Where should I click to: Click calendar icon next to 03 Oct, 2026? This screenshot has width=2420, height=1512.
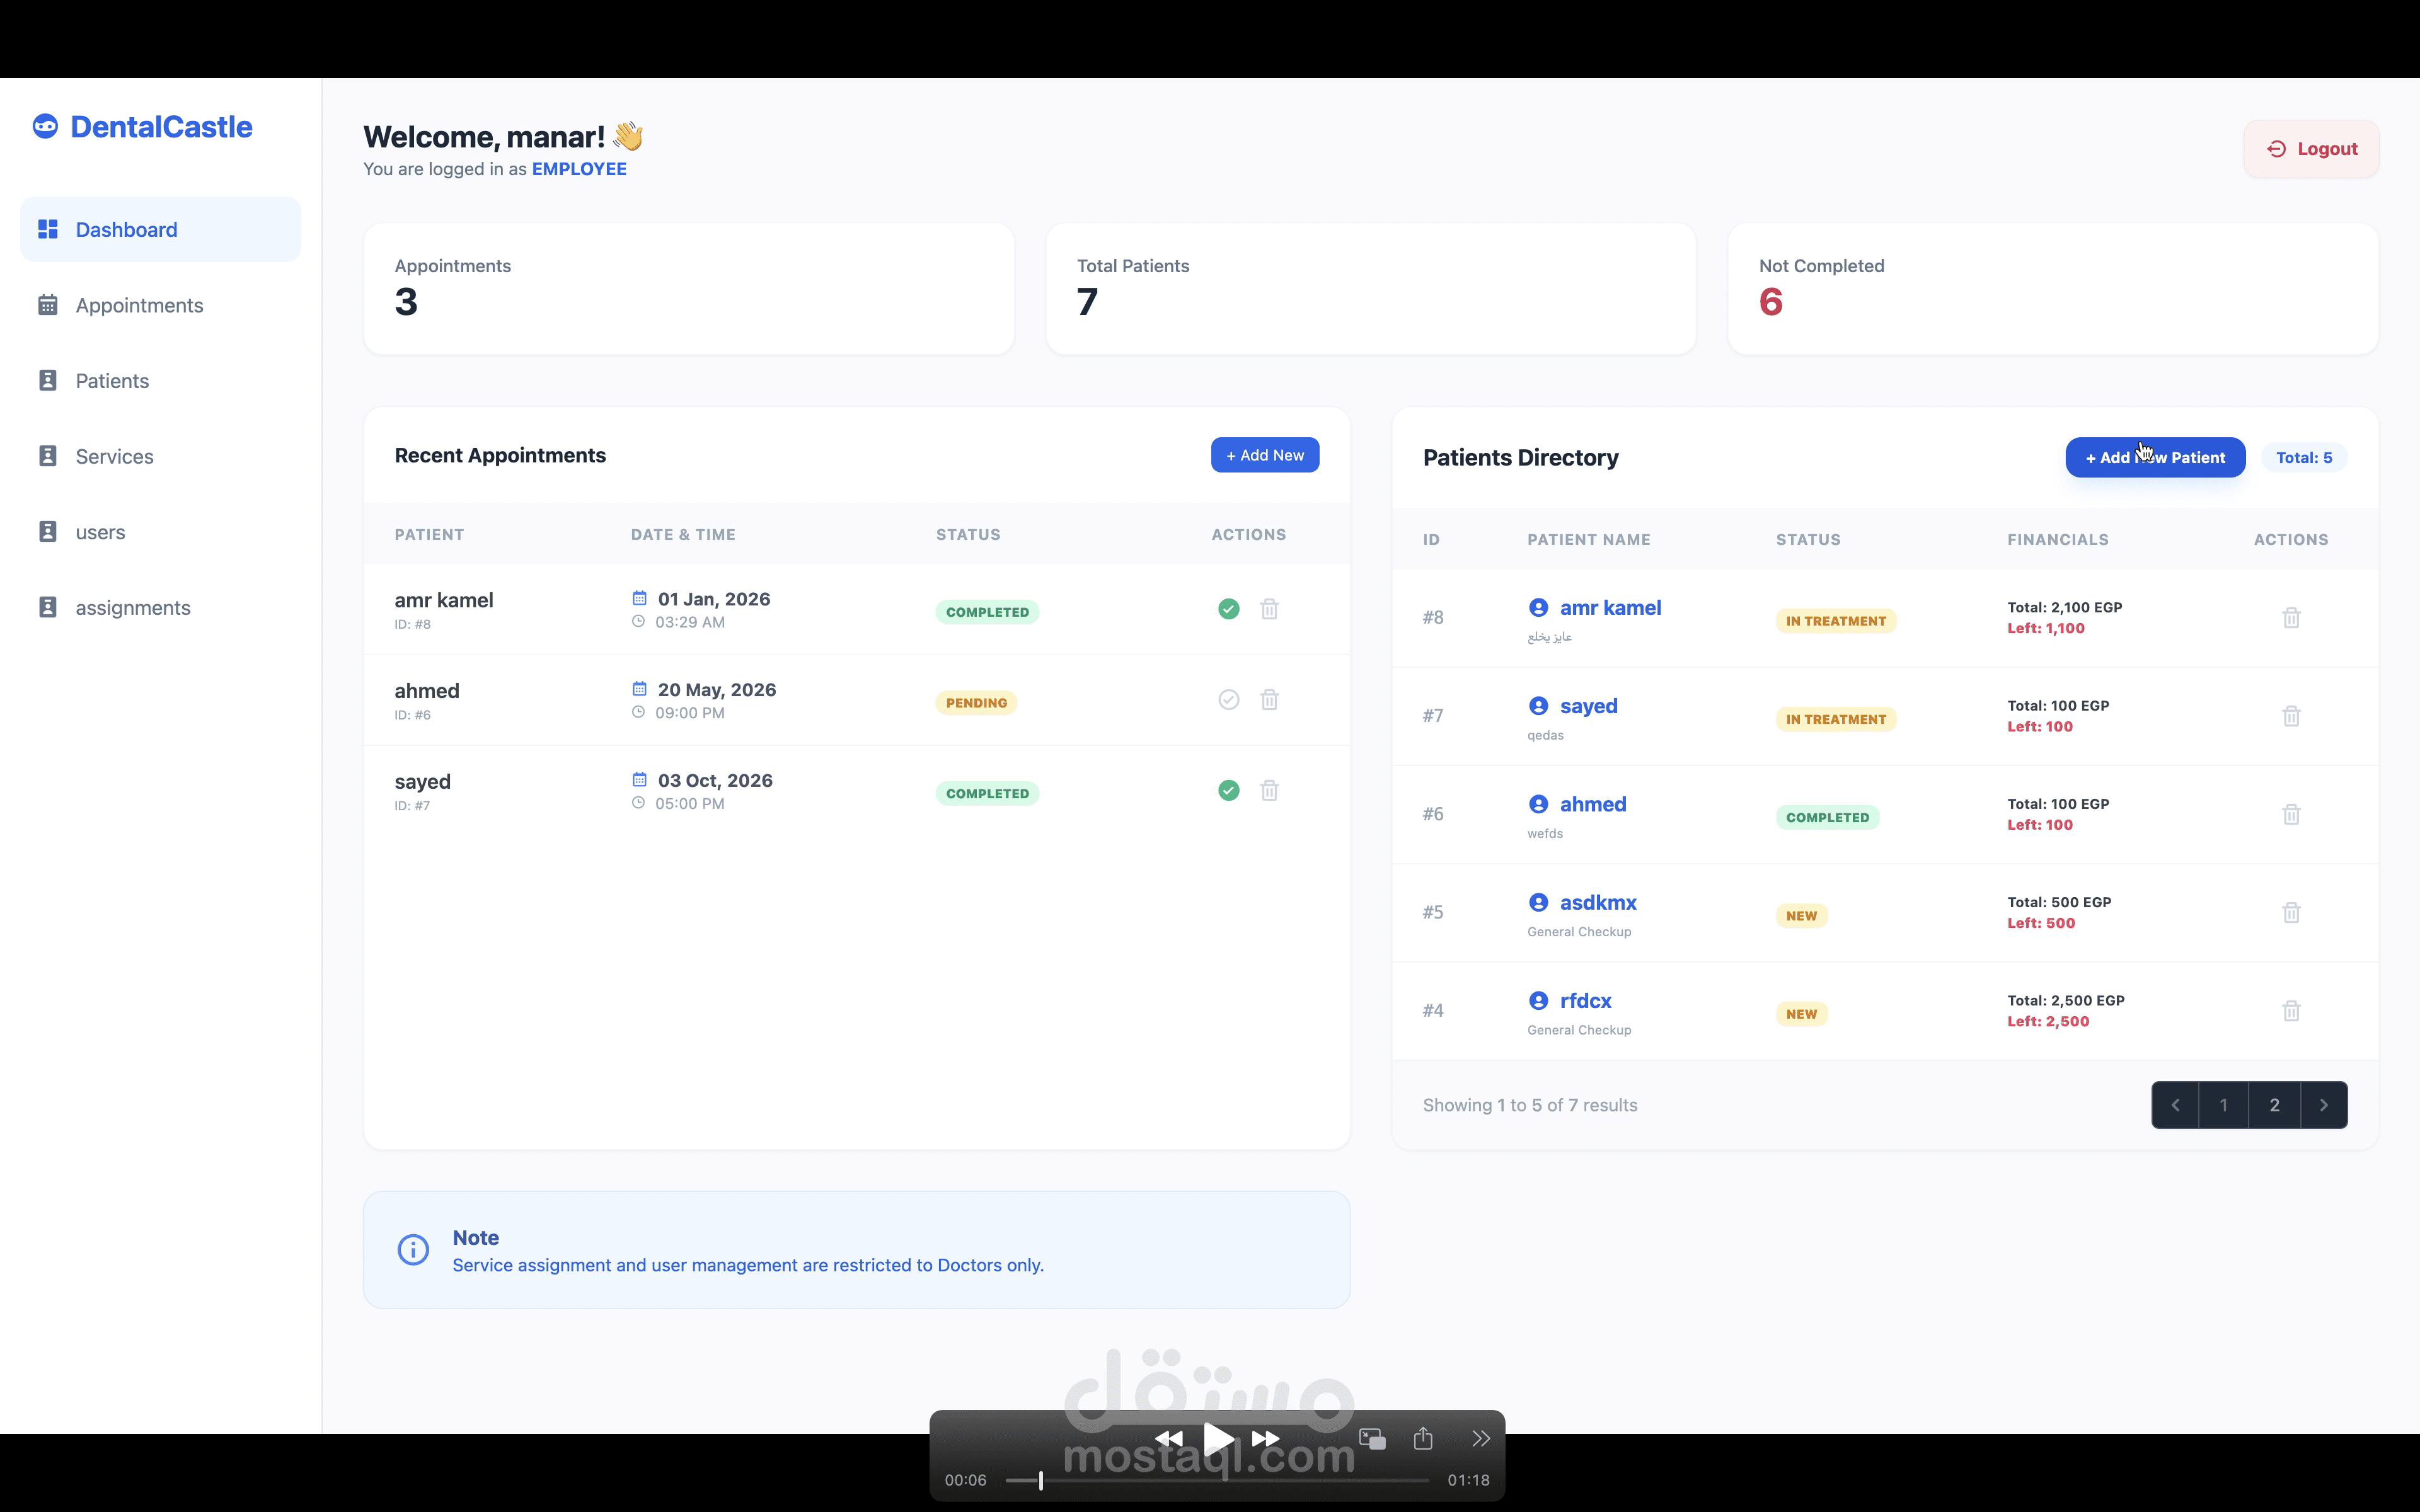[639, 779]
